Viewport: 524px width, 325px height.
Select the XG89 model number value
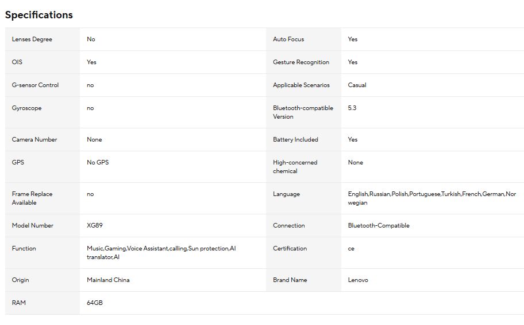(95, 226)
